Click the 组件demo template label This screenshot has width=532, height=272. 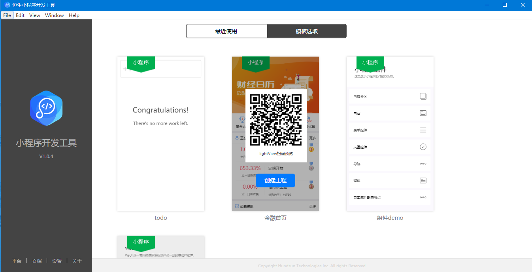[390, 218]
